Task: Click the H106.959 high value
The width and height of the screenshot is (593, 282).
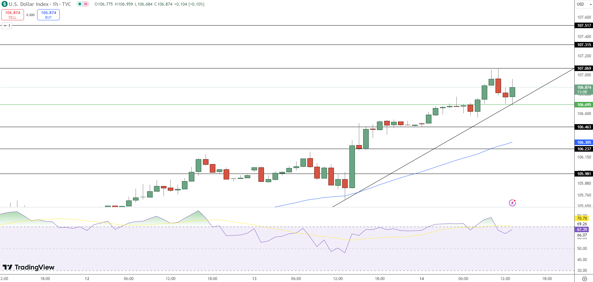Action: [x=124, y=4]
